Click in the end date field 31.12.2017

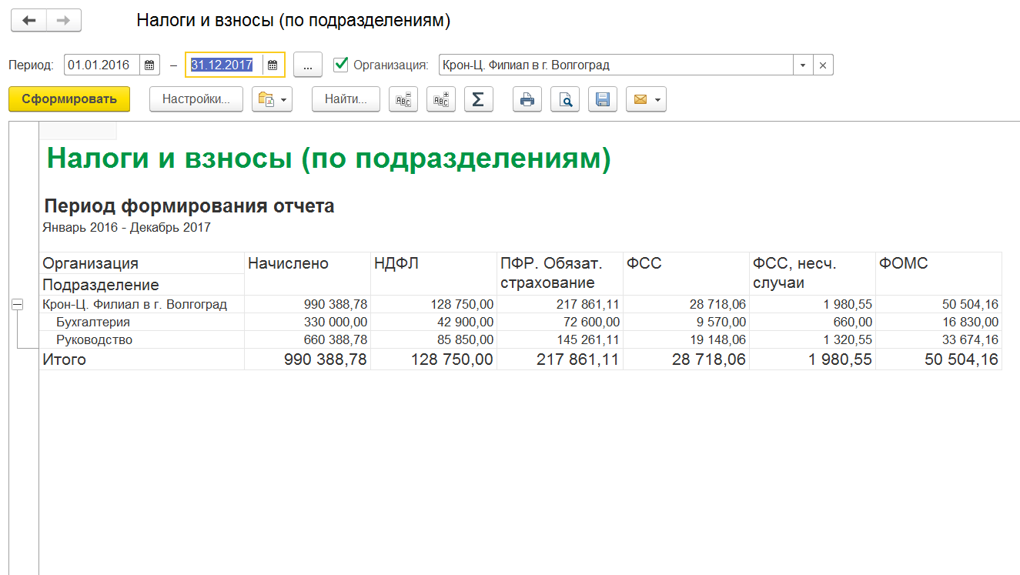click(x=224, y=65)
